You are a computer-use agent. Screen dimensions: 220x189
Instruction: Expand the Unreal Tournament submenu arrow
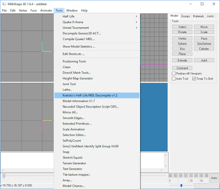136,28
